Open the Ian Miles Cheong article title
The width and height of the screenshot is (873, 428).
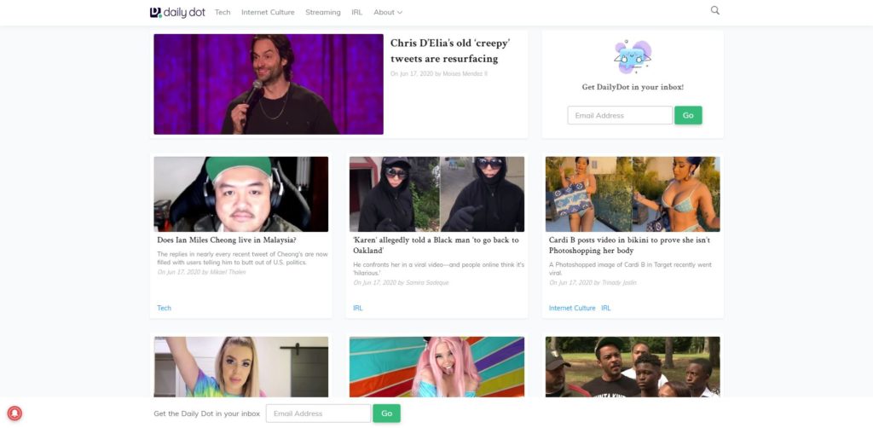click(227, 240)
